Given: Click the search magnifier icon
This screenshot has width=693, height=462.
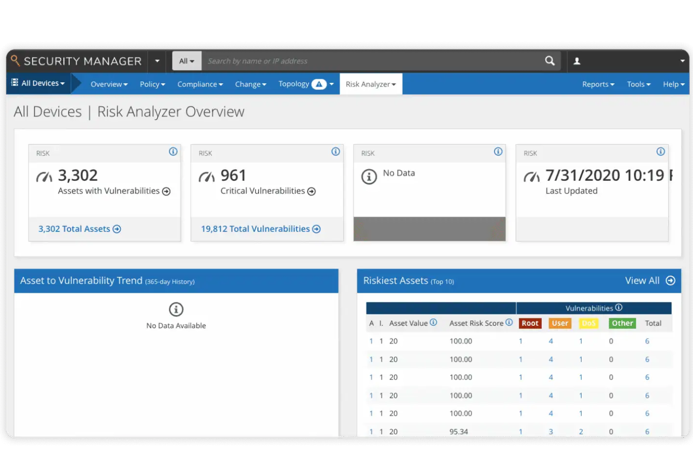Looking at the screenshot, I should (550, 61).
